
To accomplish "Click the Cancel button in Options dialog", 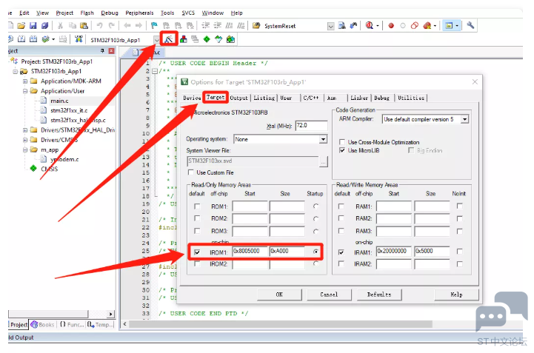I will coord(329,295).
